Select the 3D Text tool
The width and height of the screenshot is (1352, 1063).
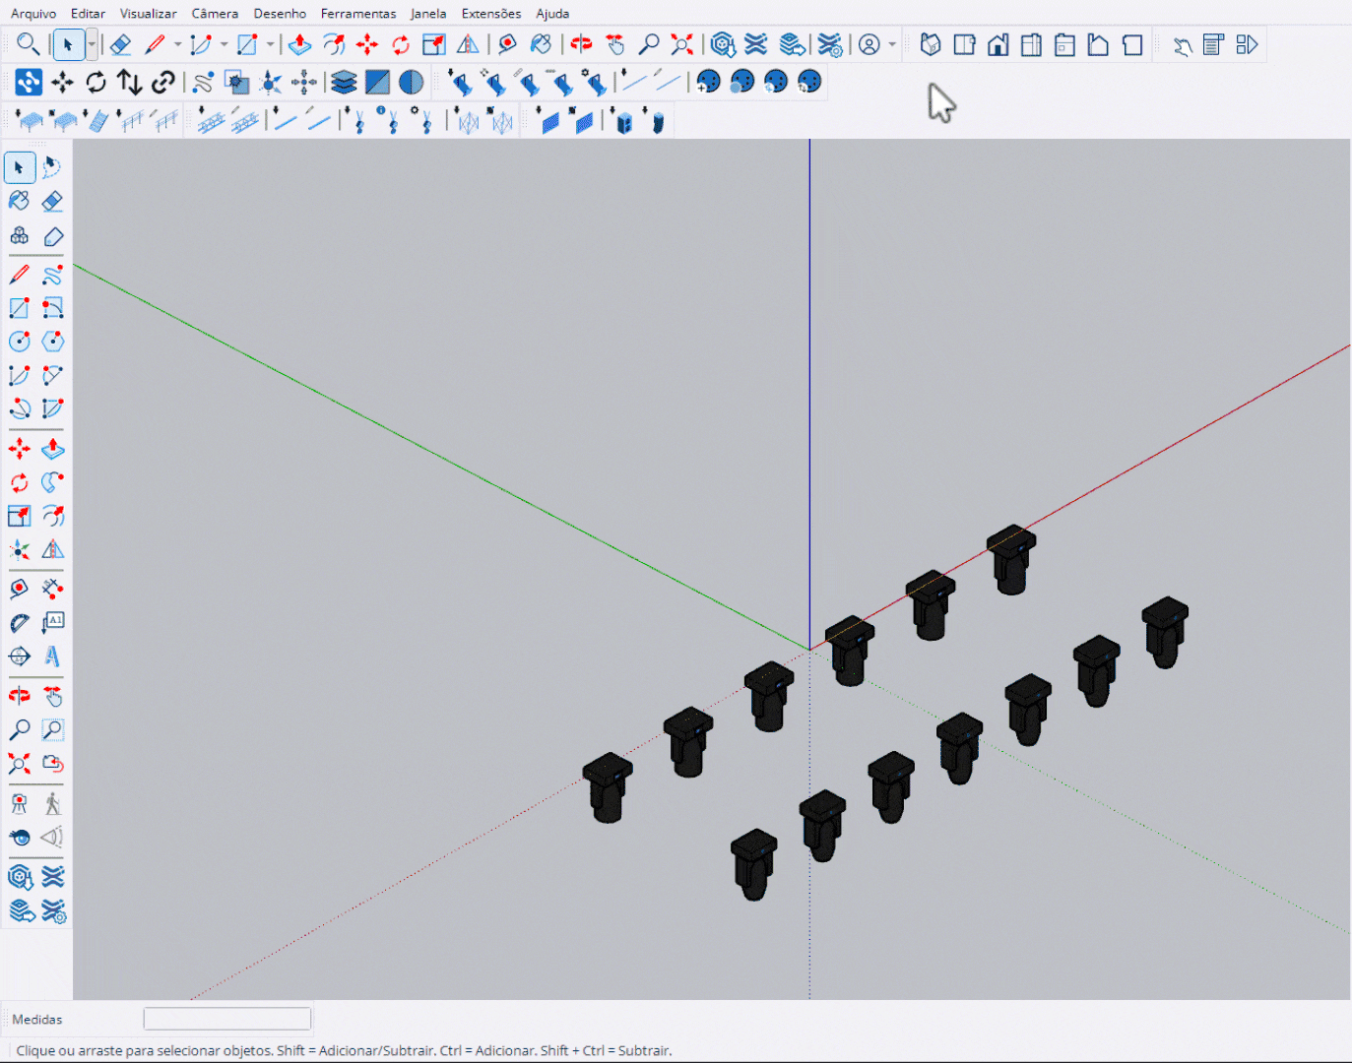point(53,657)
